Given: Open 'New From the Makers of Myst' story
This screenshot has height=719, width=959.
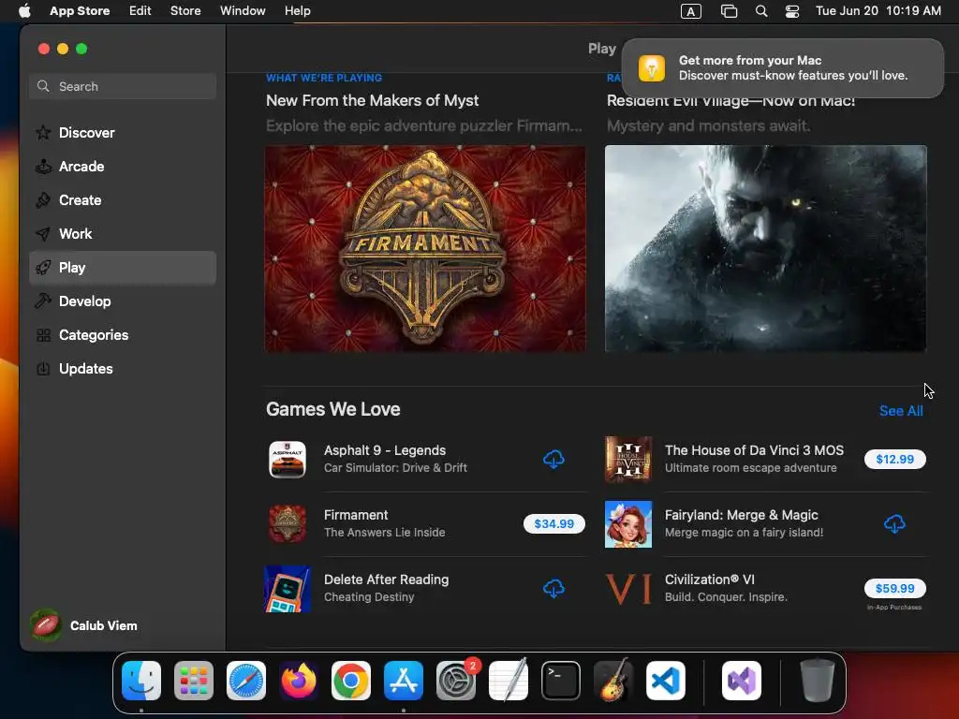Looking at the screenshot, I should tap(373, 100).
